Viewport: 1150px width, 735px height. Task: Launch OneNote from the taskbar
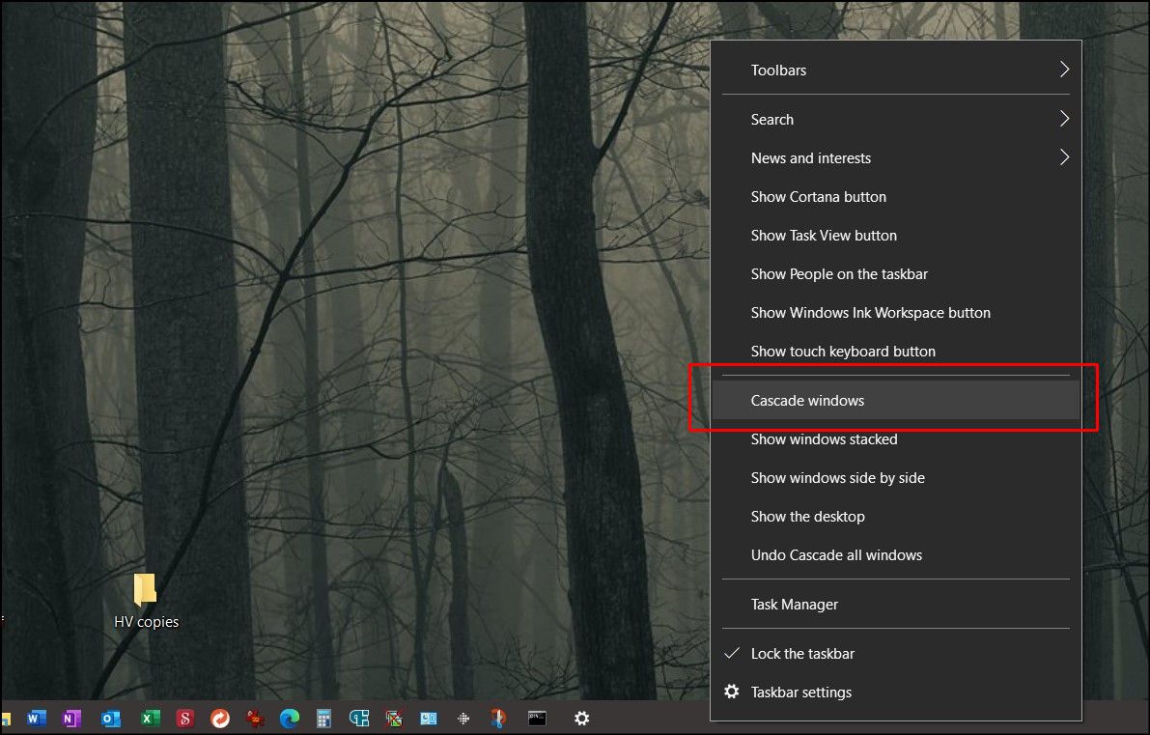tap(71, 719)
